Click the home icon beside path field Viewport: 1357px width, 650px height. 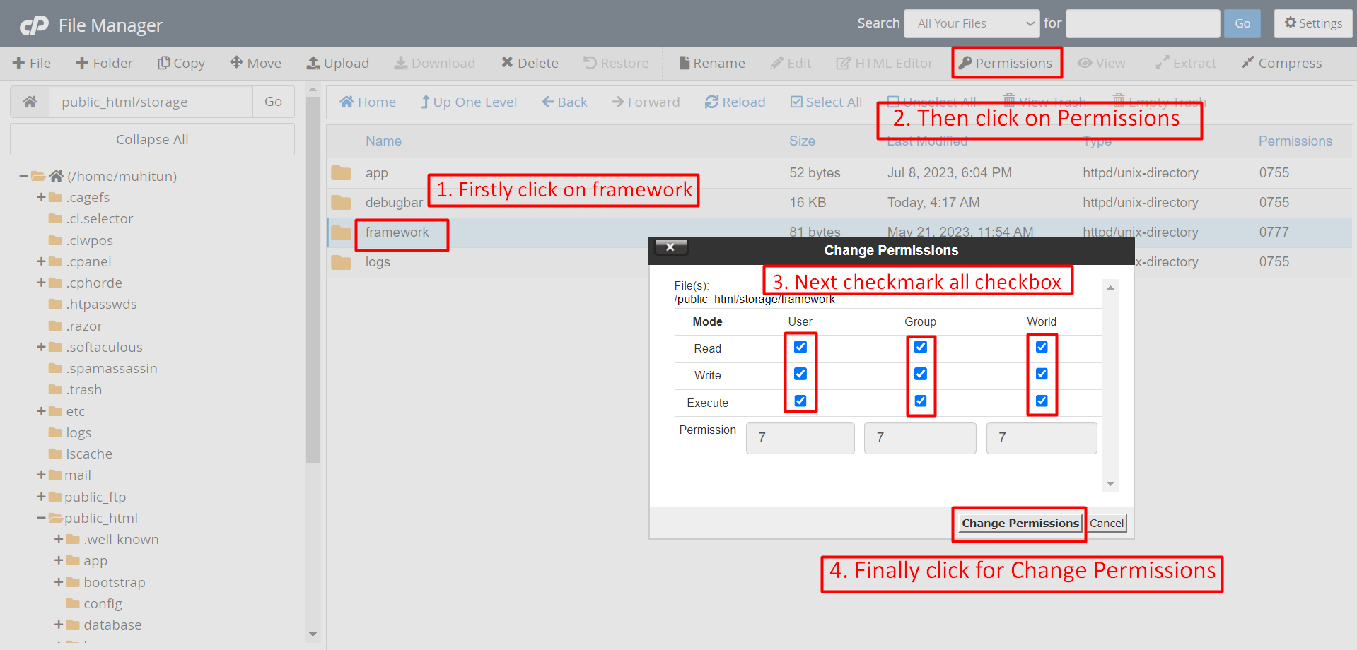[x=30, y=102]
